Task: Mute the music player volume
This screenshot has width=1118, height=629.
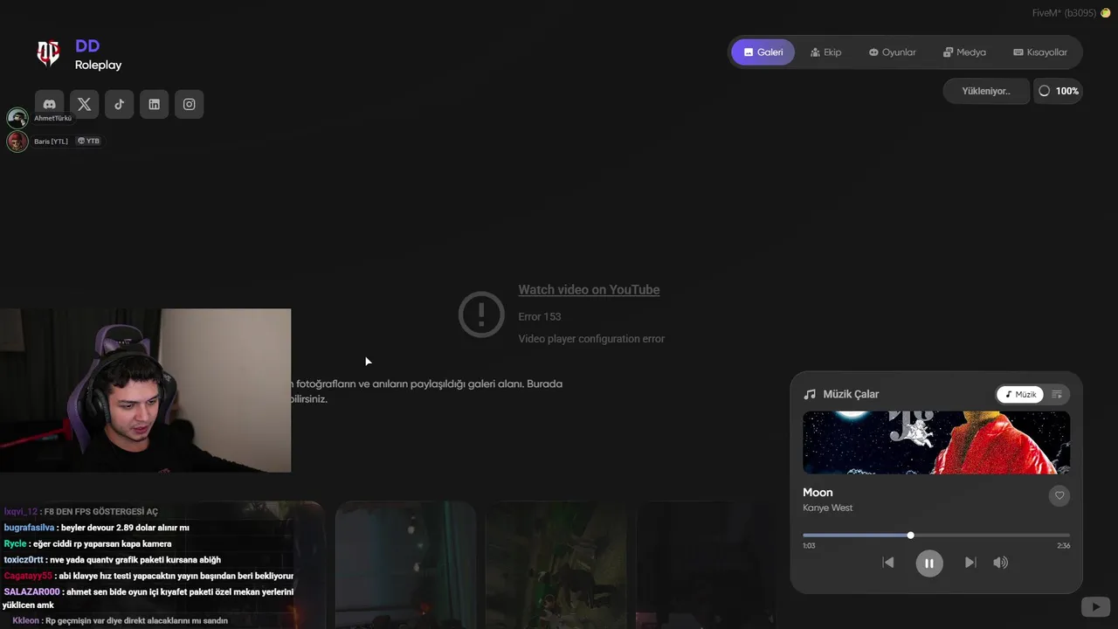Action: coord(1001,563)
